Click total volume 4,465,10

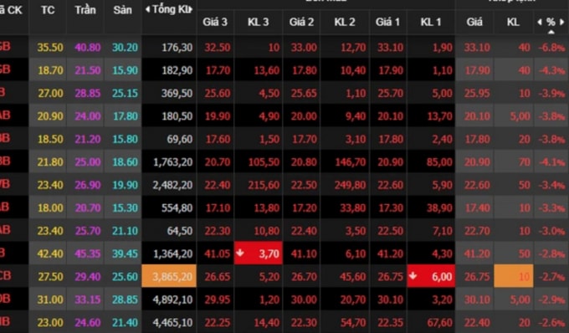(x=172, y=322)
